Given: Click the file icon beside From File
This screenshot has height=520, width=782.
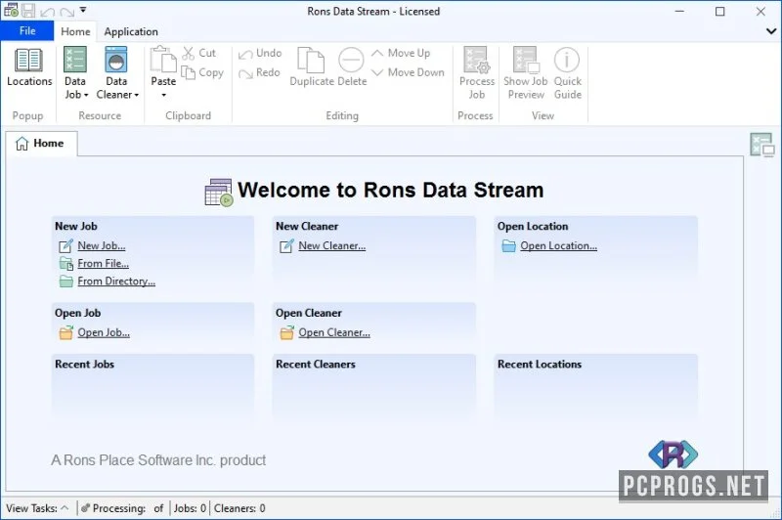Looking at the screenshot, I should click(x=66, y=264).
